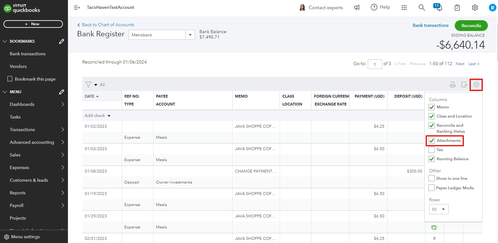Viewport: 498px width, 243px height.
Task: Click the CHANGE PAYMENT memo cell
Action: 256,171
